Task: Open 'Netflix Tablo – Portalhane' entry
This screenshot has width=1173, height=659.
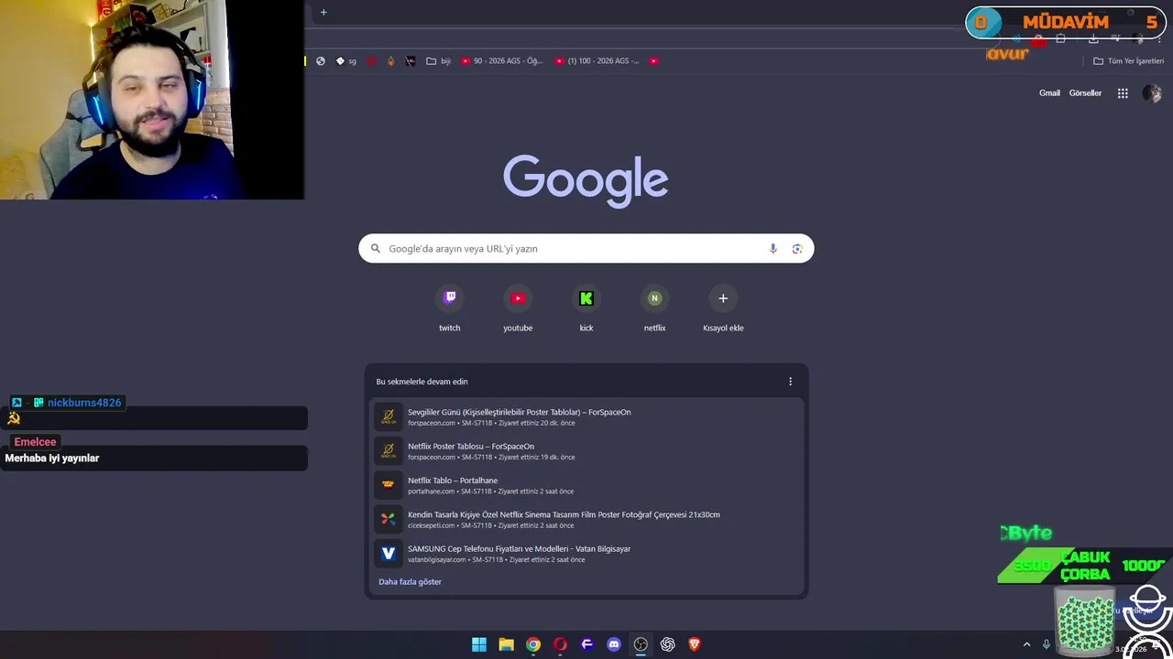Action: point(586,485)
